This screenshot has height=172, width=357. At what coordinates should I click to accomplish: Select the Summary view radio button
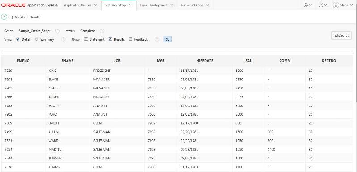pos(37,39)
